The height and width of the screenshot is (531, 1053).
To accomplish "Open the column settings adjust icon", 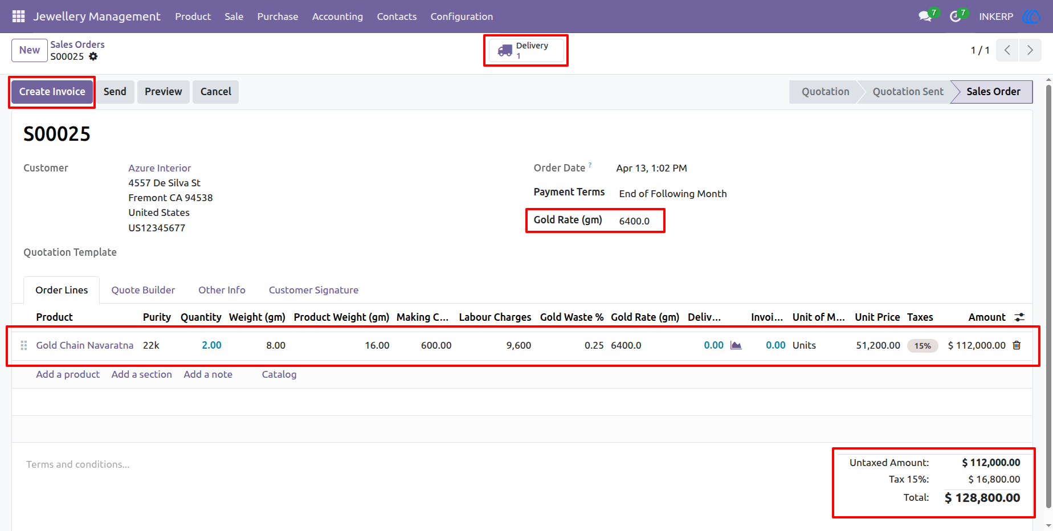I will [x=1019, y=317].
